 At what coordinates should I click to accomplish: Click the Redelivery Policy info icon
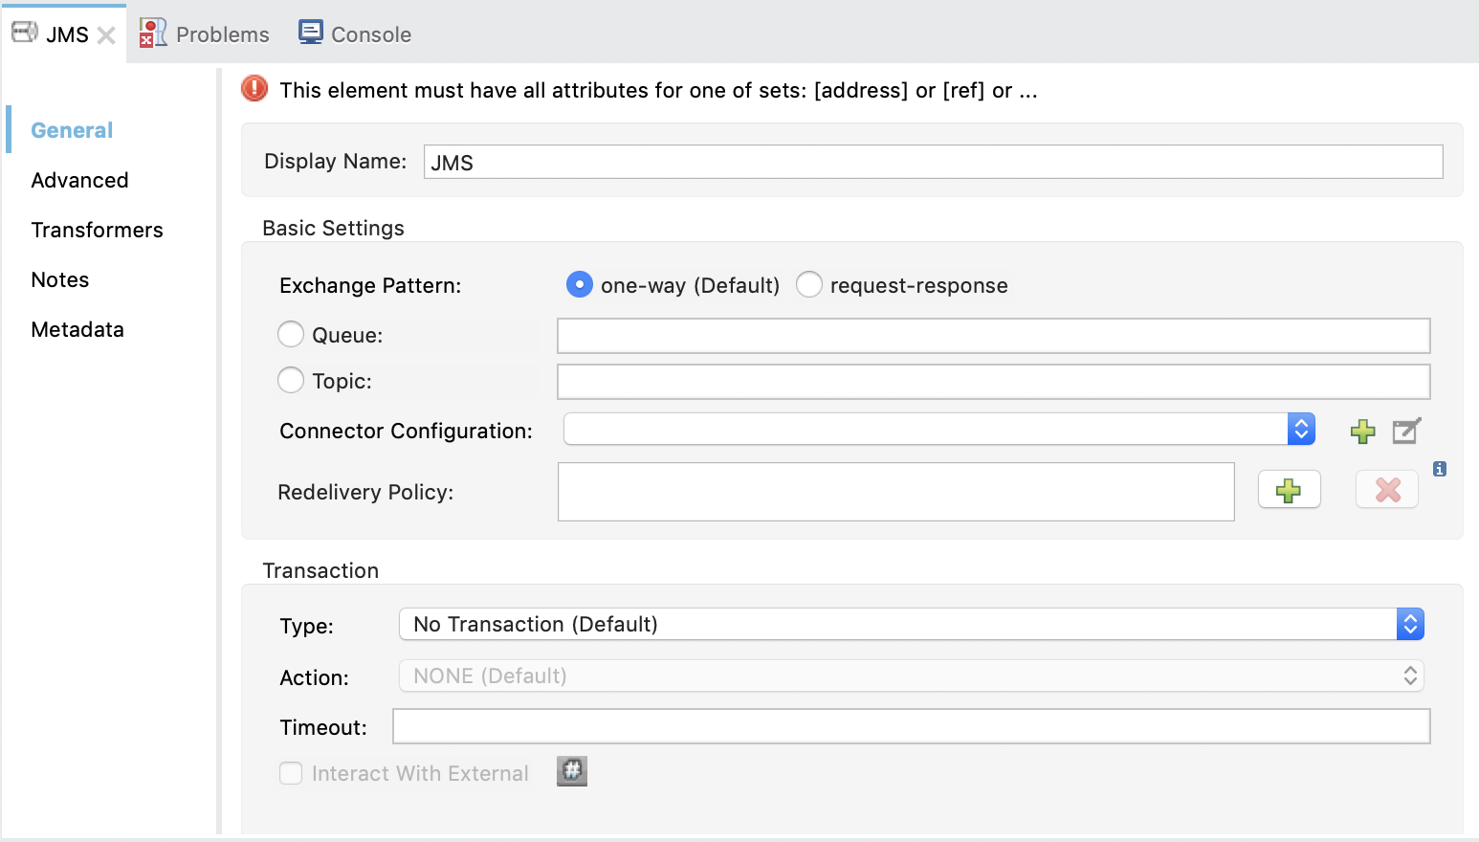click(1440, 469)
